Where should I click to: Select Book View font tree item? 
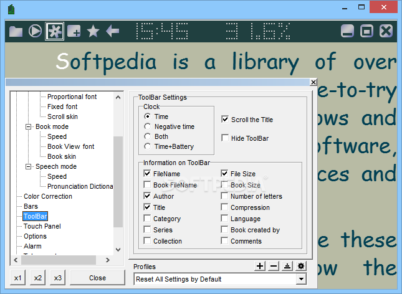click(x=71, y=146)
